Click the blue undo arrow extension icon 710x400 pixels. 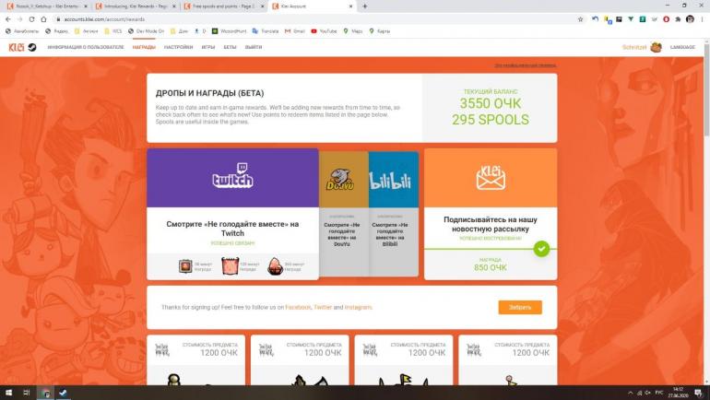[x=595, y=19]
